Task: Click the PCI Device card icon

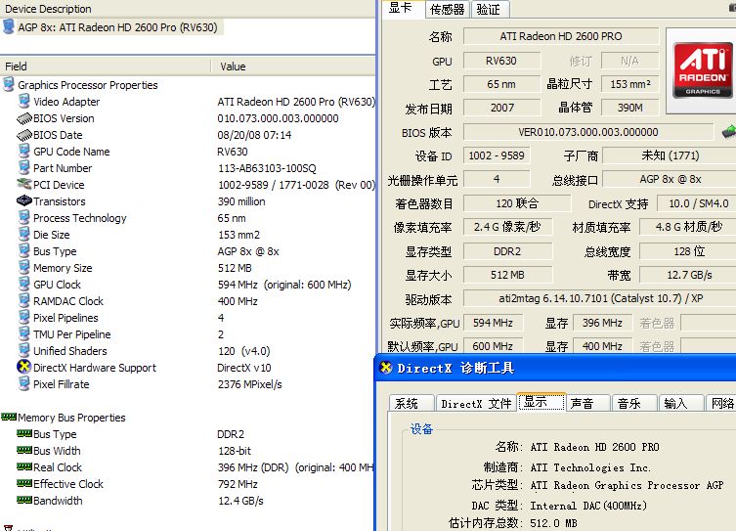Action: click(23, 184)
